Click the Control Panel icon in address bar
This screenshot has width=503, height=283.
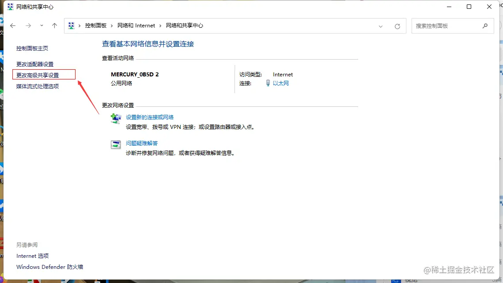click(71, 25)
